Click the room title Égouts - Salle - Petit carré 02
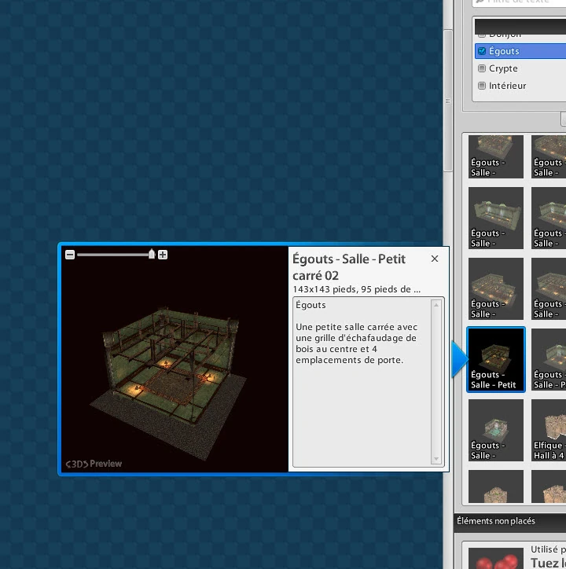Image resolution: width=566 pixels, height=569 pixels. (349, 267)
